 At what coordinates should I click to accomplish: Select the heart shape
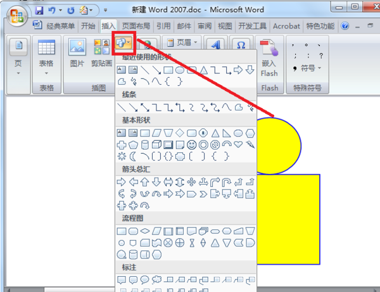point(238,145)
